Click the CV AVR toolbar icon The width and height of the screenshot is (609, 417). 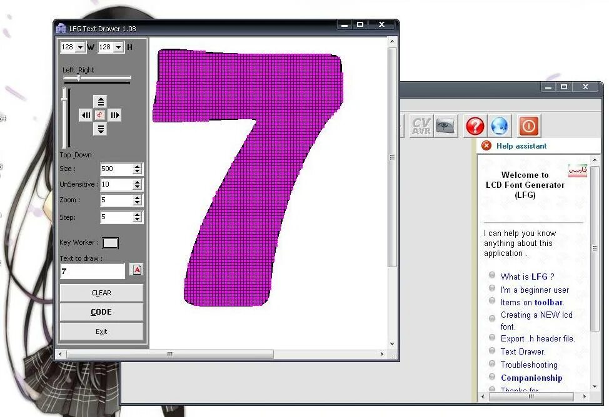tap(421, 126)
